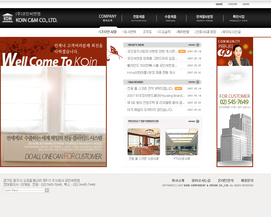Open the 전동제품 Automation menu
The height and width of the screenshot is (217, 271).
click(139, 18)
